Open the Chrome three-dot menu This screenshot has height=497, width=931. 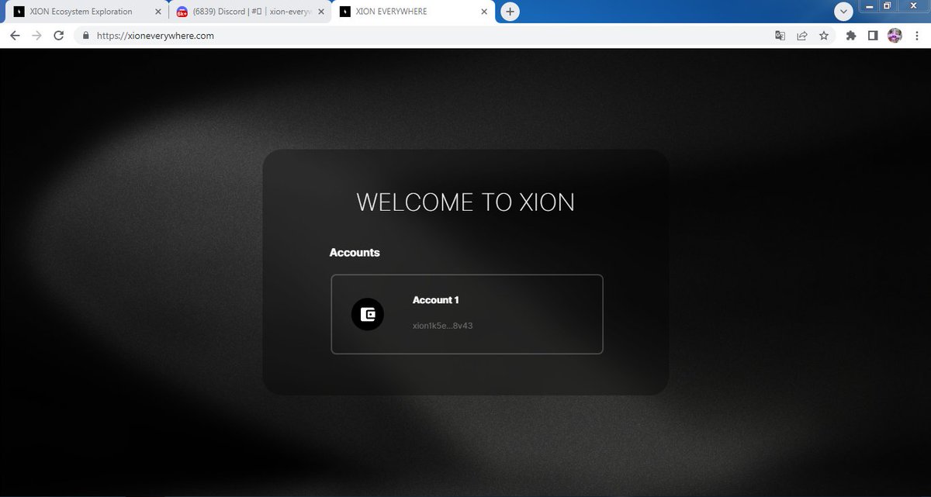pos(917,36)
